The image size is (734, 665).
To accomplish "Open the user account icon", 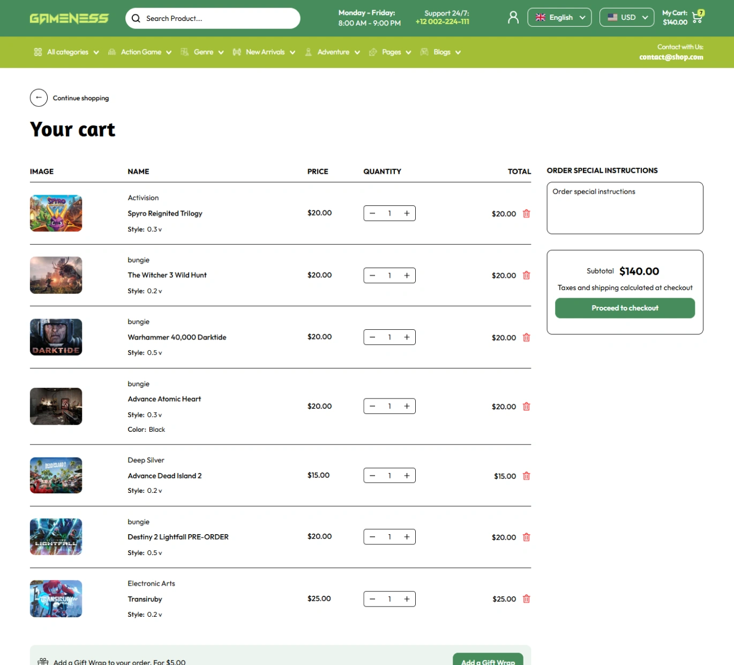I will (513, 18).
